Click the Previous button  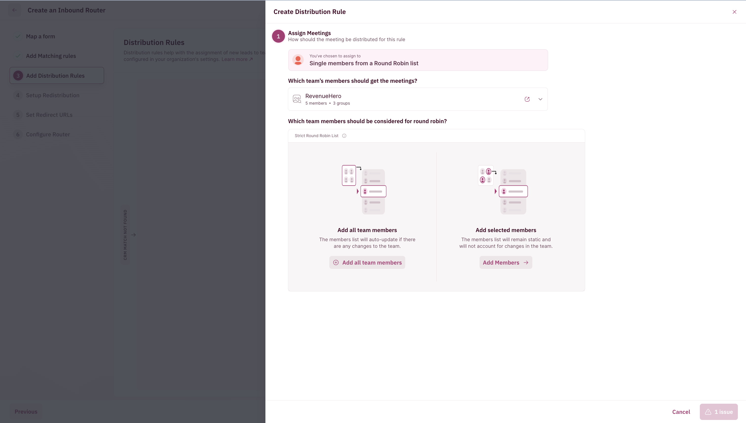click(26, 412)
